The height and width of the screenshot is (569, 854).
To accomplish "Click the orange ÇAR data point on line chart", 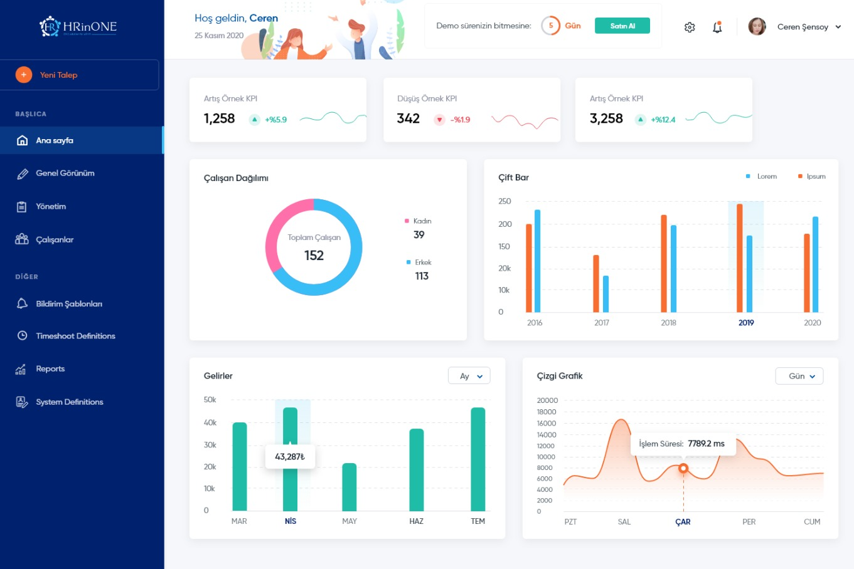I will (683, 468).
